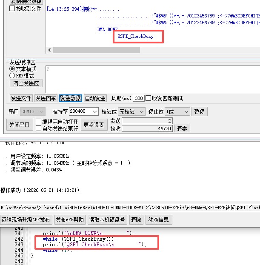Image resolution: width=260 pixels, height=265 pixels.
Task: Click code line number 243
Action: (19, 245)
